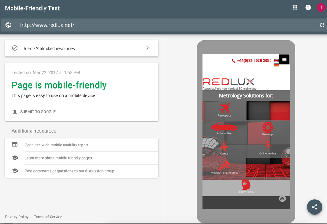
Task: Open site-wide mobile usability report
Action: pyautogui.click(x=56, y=145)
